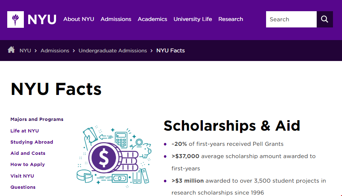
Task: Click the NYU wordmark in header
Action: point(42,19)
